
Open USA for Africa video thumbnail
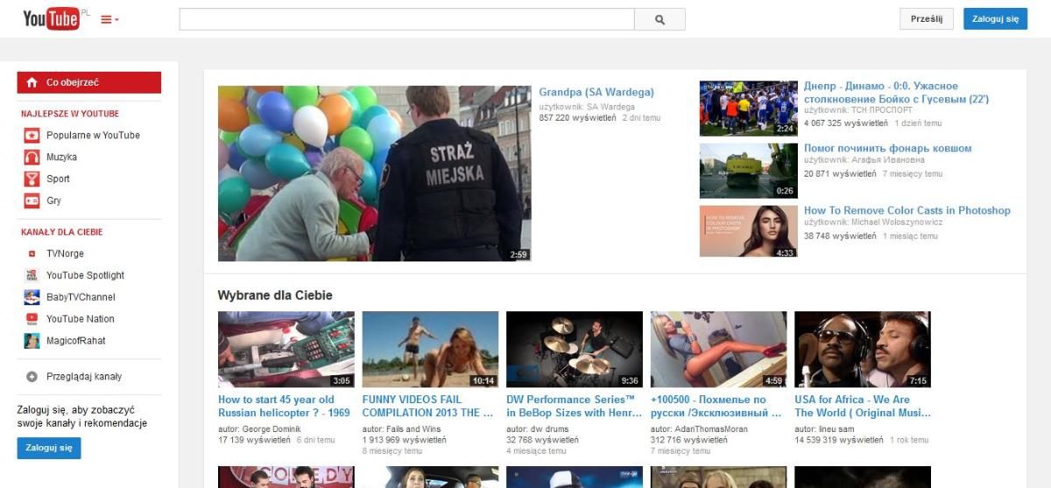[x=862, y=349]
